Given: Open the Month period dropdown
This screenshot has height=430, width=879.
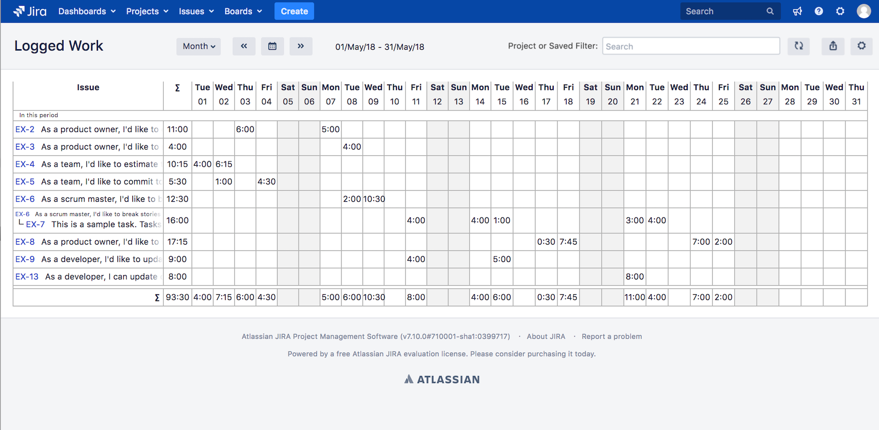Looking at the screenshot, I should pos(199,46).
